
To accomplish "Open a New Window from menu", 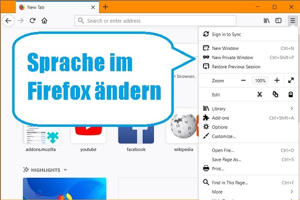I will coord(249,48).
